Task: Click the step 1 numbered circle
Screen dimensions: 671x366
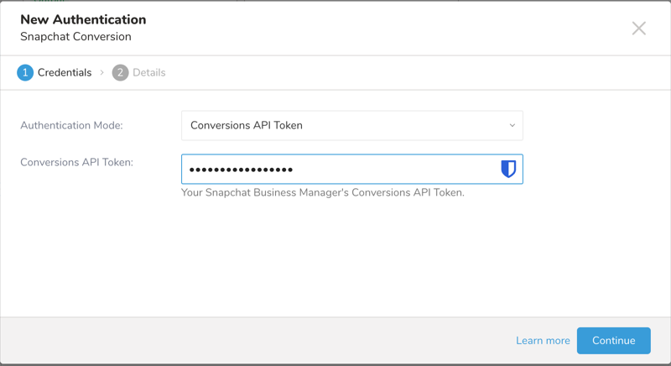Action: (25, 73)
